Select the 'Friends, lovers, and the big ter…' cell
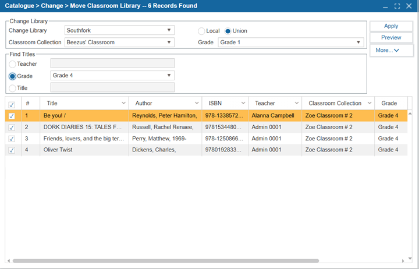 coord(84,139)
